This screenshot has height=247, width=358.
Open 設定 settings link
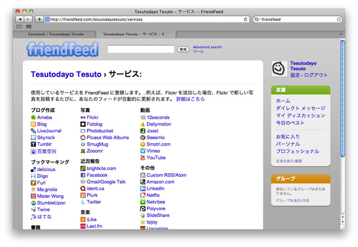tap(295, 75)
